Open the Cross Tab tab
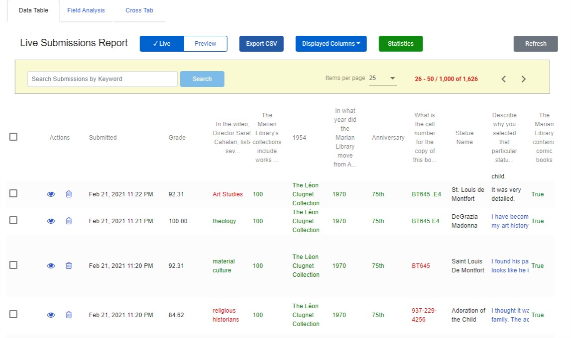The height and width of the screenshot is (338, 571). click(x=139, y=10)
